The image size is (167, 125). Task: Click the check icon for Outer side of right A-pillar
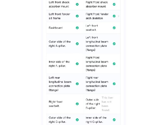[x=77, y=44]
